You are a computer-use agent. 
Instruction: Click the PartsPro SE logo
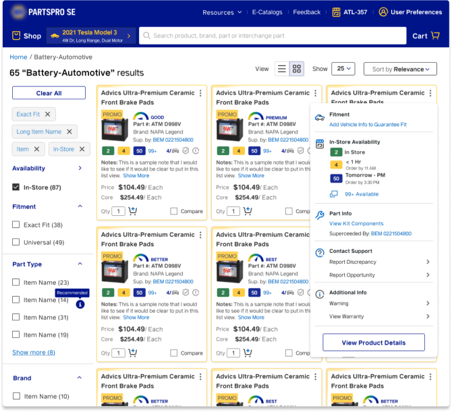(x=43, y=12)
